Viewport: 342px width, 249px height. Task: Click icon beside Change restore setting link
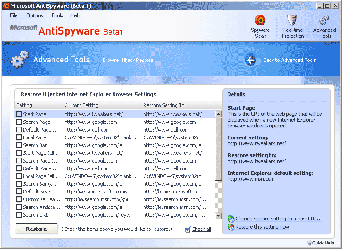click(231, 219)
